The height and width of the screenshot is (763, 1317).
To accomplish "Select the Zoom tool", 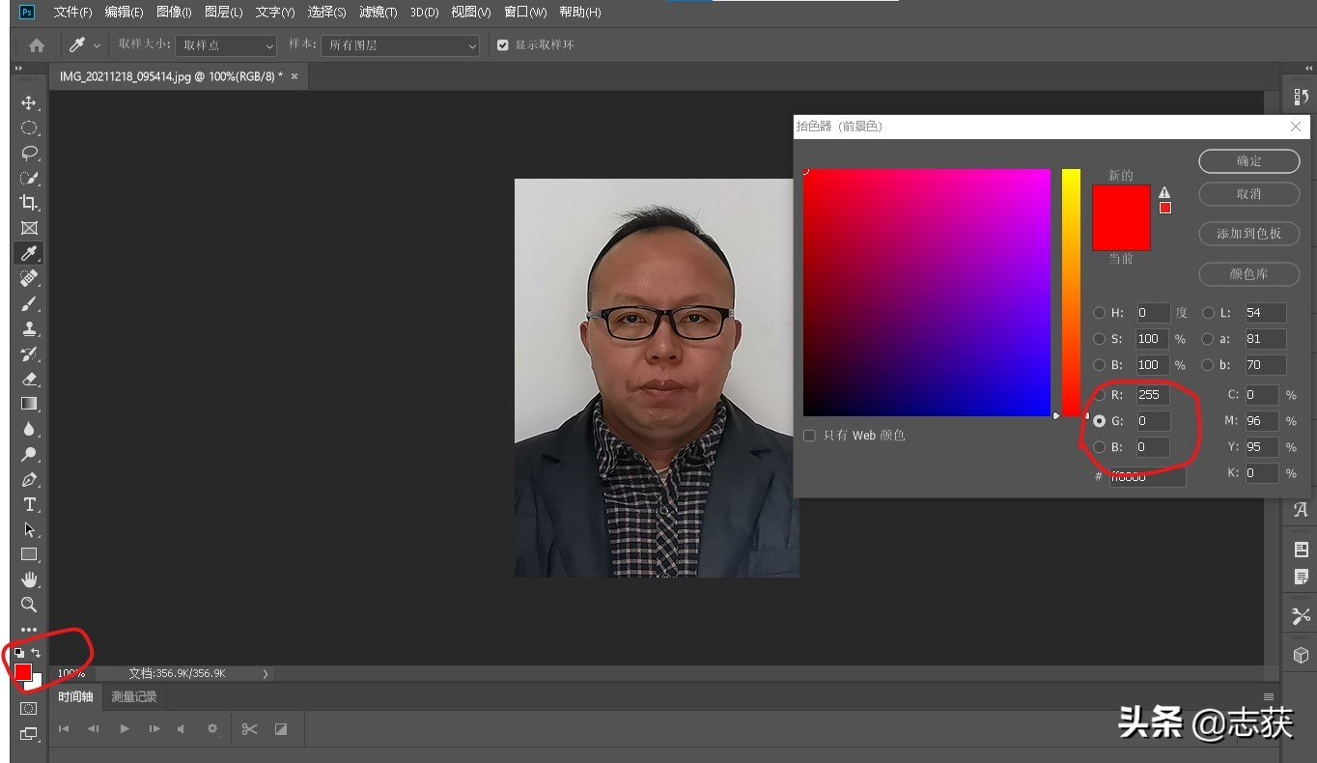I will coord(29,605).
